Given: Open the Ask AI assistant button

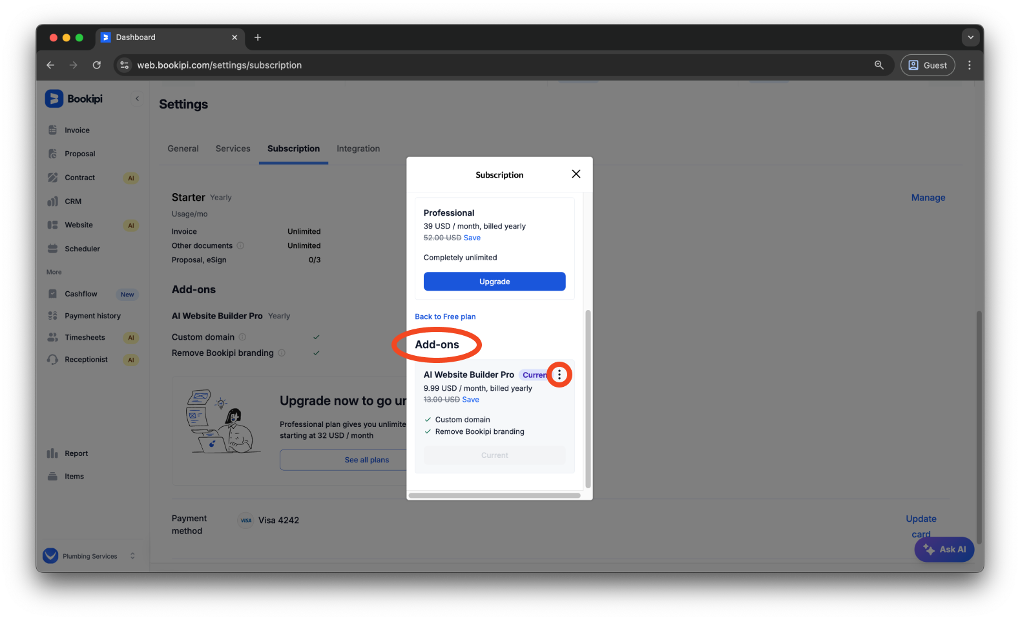Looking at the screenshot, I should point(944,550).
